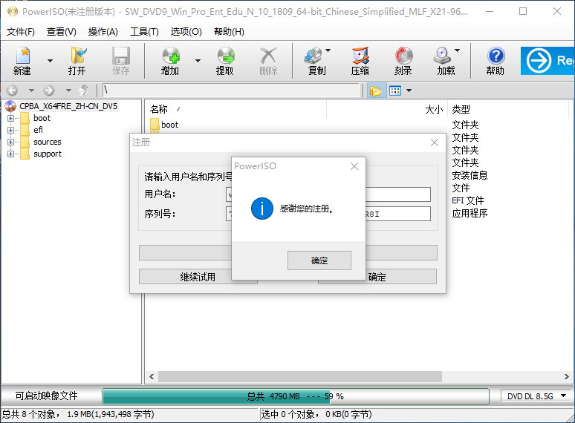Screen dimensions: 575x423
Task: Click the horizontal scrollbar left arrow
Action: tap(152, 376)
